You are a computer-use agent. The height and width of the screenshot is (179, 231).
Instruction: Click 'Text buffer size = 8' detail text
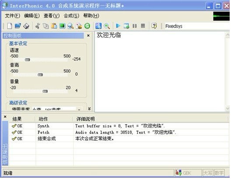tap(98, 126)
